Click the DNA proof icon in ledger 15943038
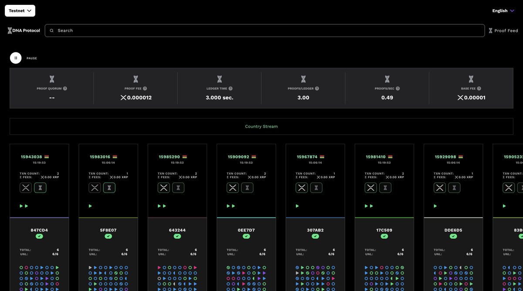 click(40, 188)
